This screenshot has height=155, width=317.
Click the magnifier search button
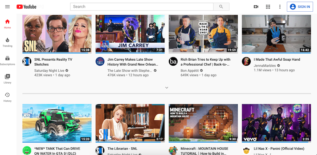pyautogui.click(x=221, y=7)
